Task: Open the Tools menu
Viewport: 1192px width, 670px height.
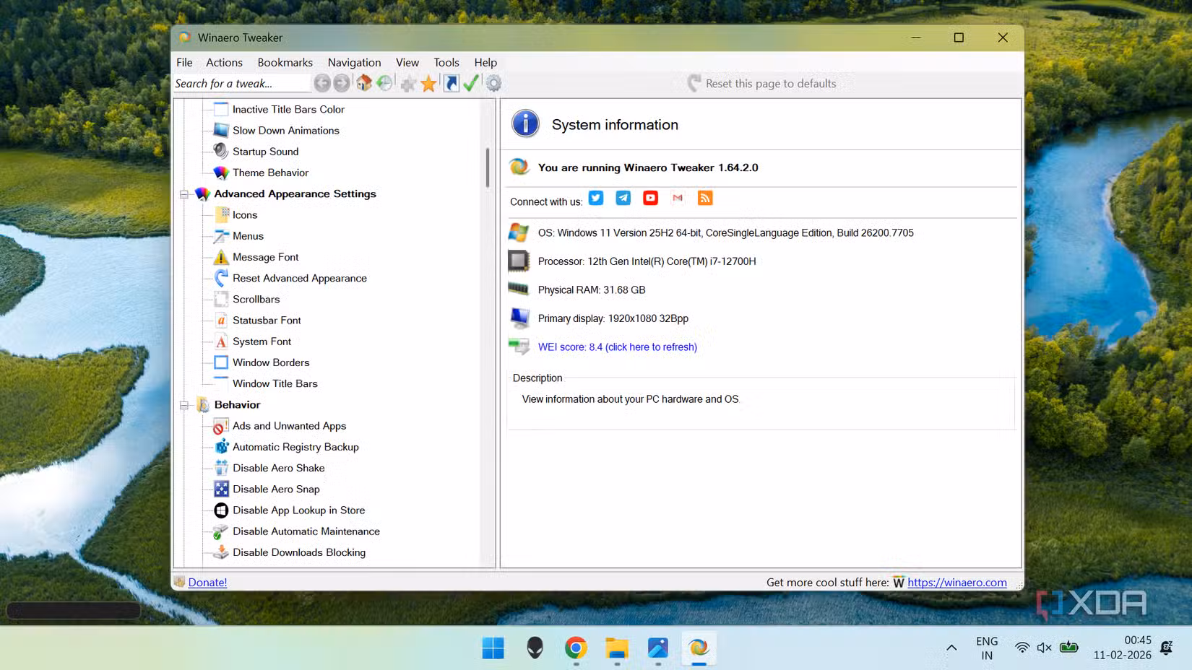Action: [x=446, y=62]
